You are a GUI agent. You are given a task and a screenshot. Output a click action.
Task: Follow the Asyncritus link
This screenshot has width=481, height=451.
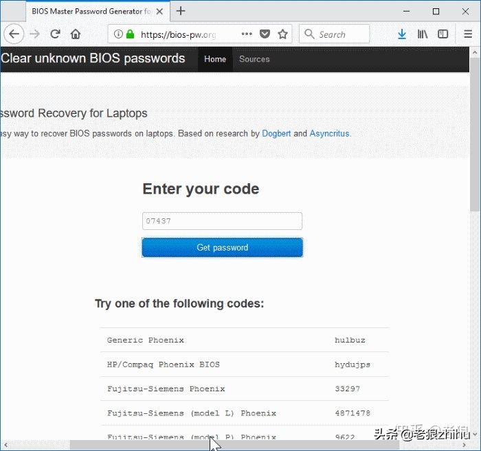pos(329,134)
